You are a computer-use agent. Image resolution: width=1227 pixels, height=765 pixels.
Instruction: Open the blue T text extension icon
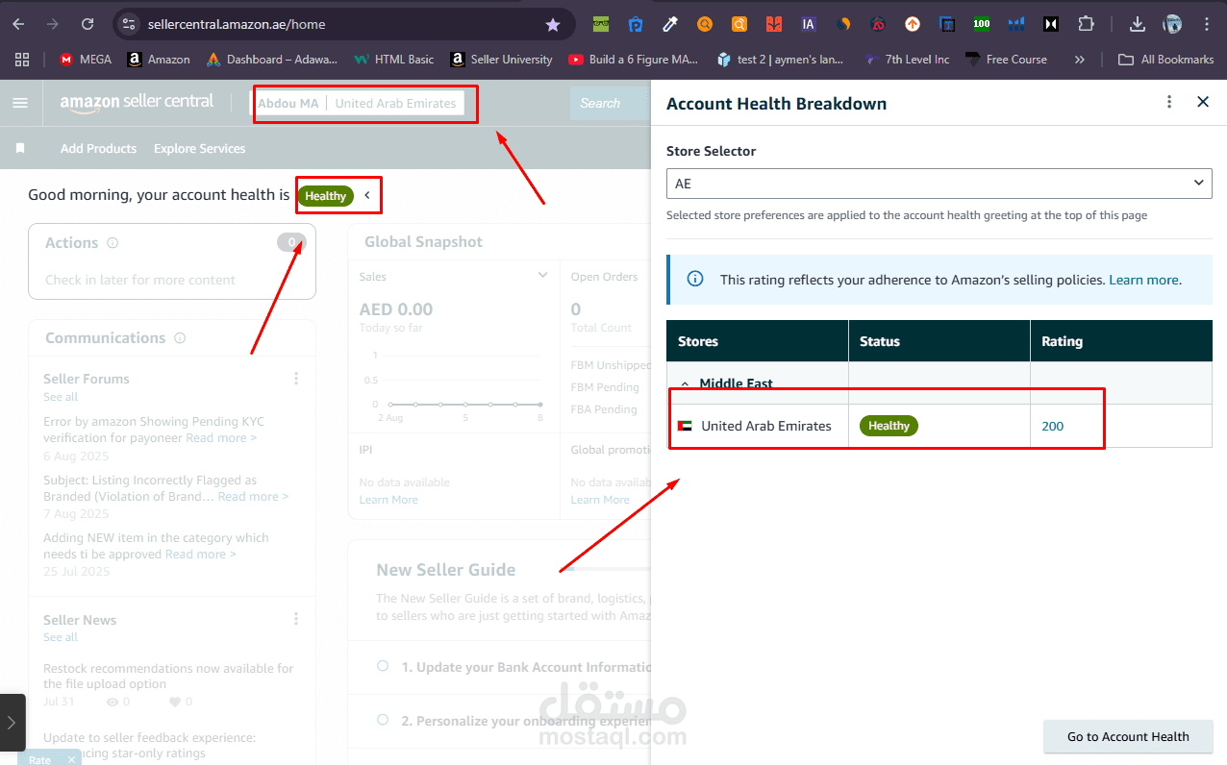tap(947, 24)
